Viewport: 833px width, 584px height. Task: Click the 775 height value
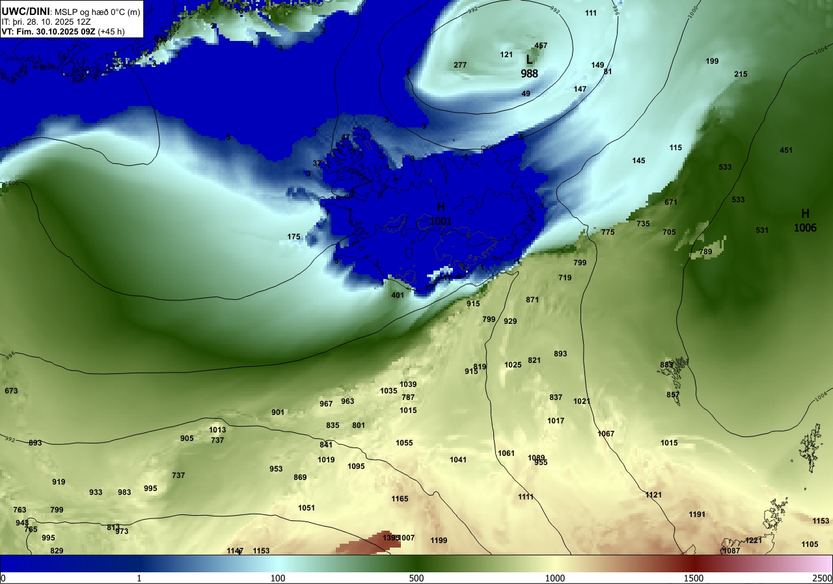coord(608,232)
